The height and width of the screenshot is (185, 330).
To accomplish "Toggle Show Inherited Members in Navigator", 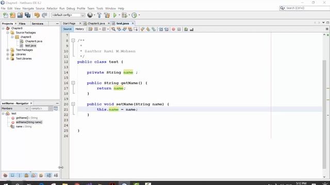I will click(x=5, y=175).
